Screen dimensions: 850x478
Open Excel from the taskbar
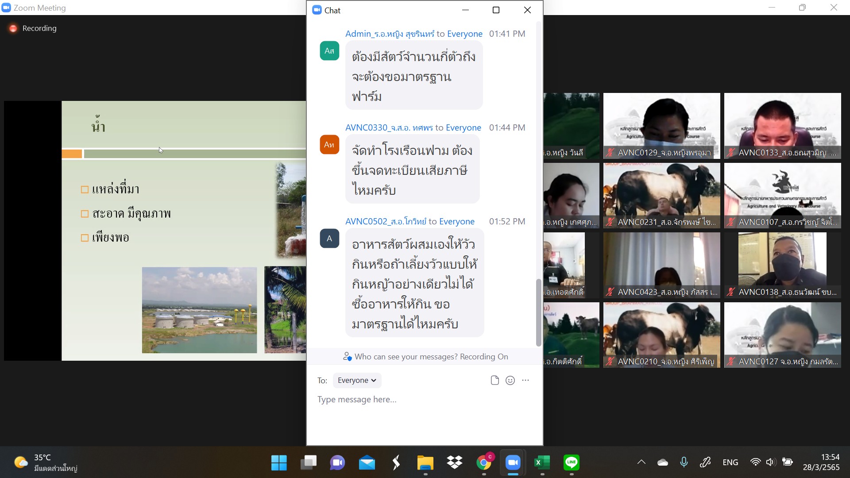542,463
